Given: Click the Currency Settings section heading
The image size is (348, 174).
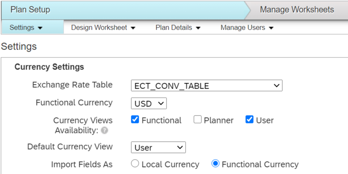Looking at the screenshot, I should (x=49, y=67).
